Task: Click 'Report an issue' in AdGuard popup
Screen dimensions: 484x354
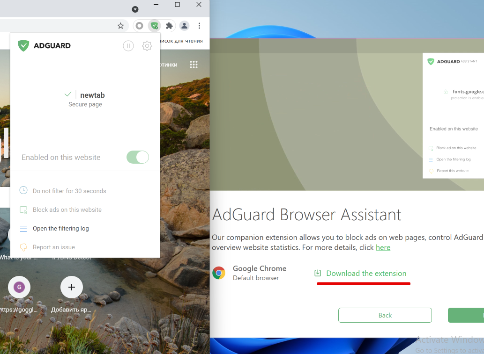Action: tap(53, 247)
